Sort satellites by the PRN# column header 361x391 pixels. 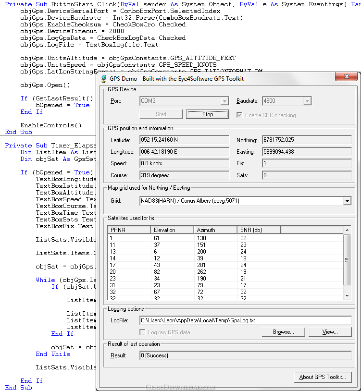(129, 230)
